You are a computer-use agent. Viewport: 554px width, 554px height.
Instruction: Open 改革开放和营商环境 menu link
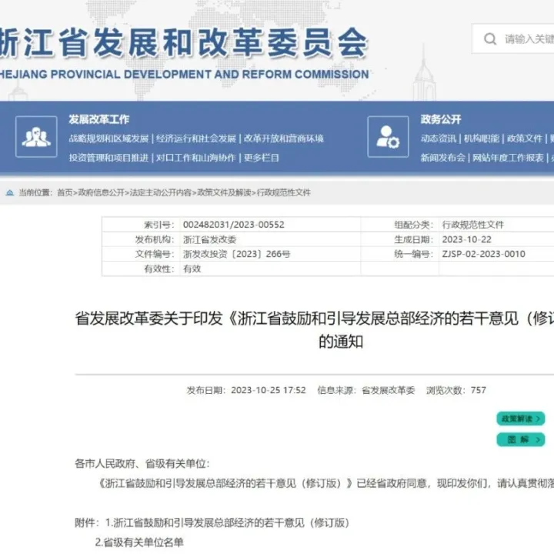tap(284, 138)
